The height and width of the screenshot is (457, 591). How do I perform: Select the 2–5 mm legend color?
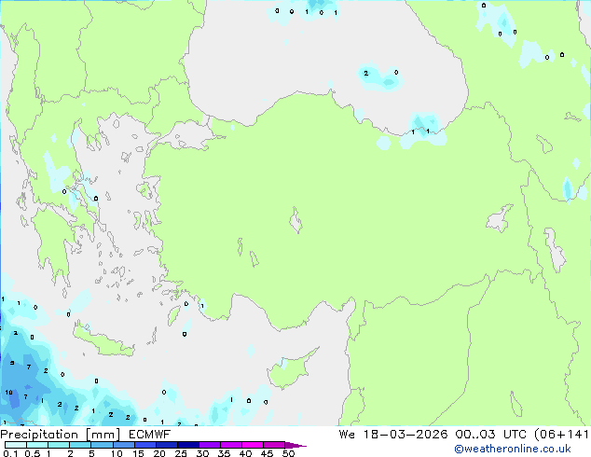[80, 445]
